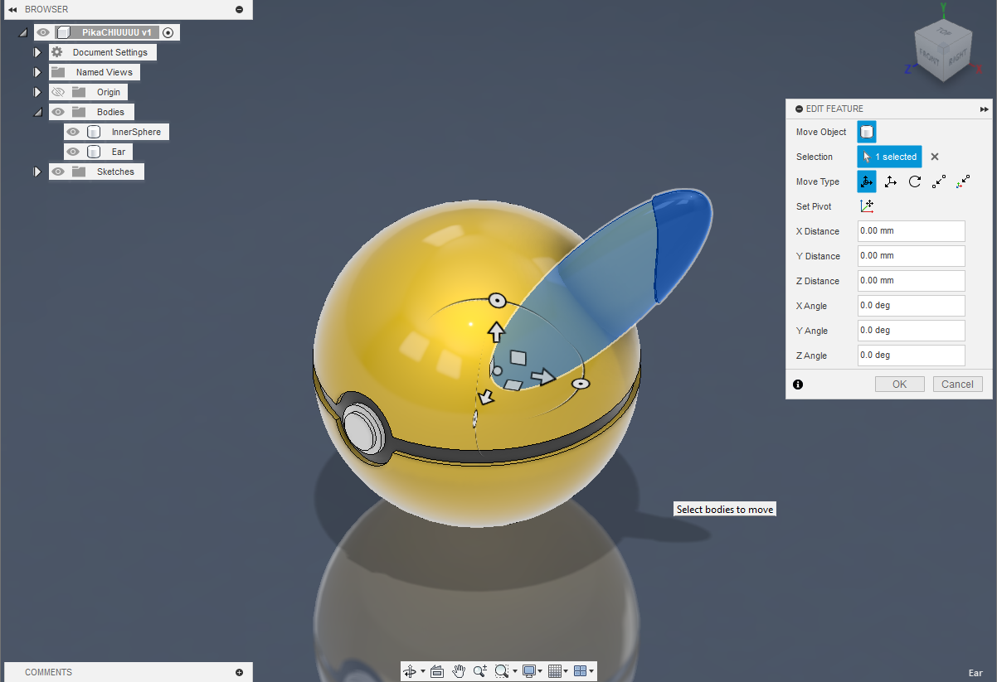The image size is (997, 682).
Task: Click the Viewports layout icon
Action: click(581, 671)
